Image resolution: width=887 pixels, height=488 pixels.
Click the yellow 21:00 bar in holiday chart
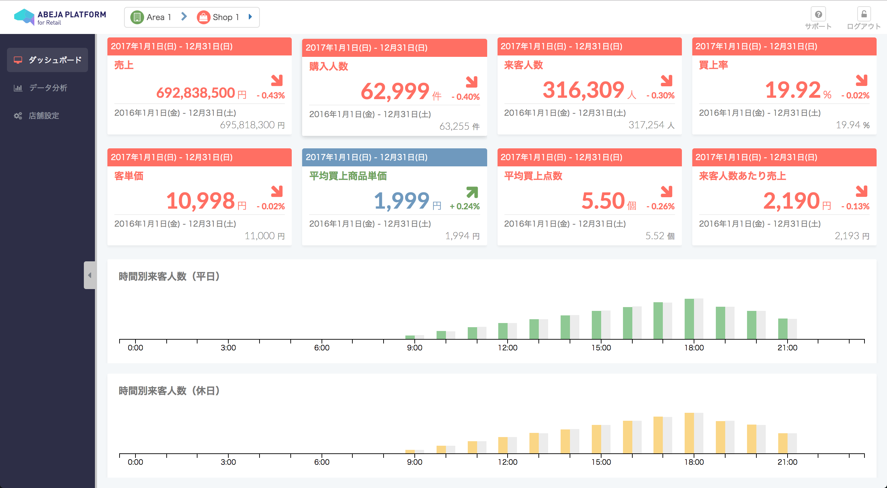pos(783,443)
